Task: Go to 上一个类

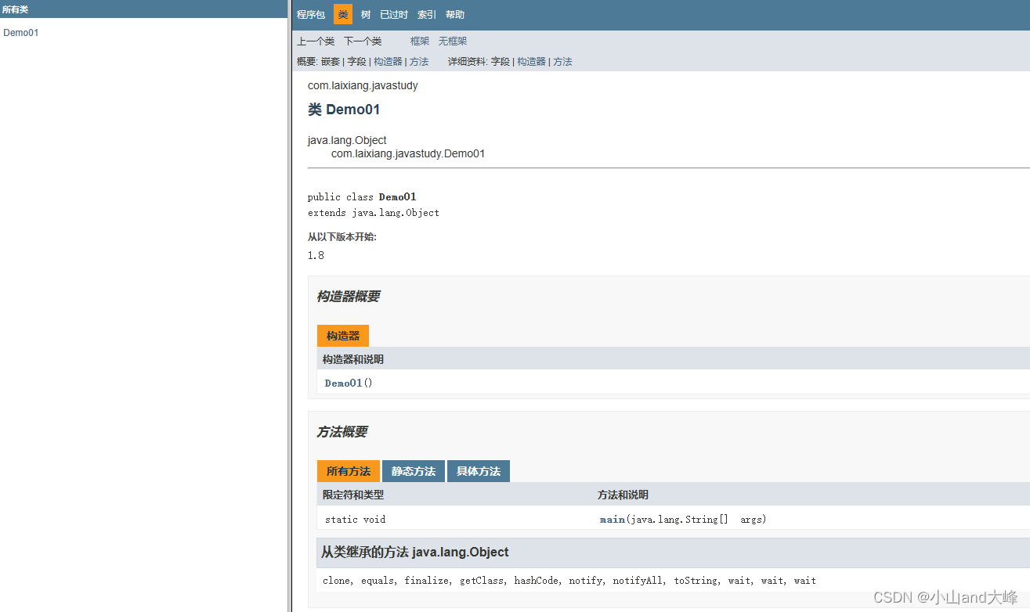Action: 316,41
